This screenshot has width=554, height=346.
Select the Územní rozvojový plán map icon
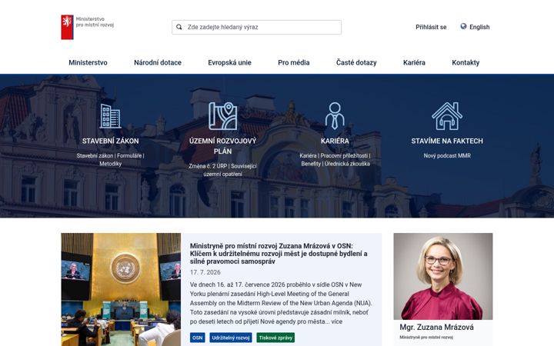pyautogui.click(x=222, y=116)
